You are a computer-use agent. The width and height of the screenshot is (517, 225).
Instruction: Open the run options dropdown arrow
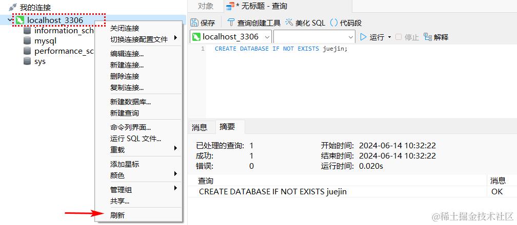pos(389,37)
